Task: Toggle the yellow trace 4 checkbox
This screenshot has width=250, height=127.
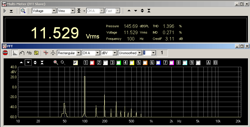Action: click(132, 63)
